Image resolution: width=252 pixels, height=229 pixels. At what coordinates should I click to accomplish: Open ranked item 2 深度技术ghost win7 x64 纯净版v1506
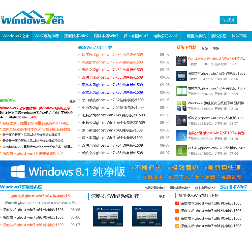211,211
